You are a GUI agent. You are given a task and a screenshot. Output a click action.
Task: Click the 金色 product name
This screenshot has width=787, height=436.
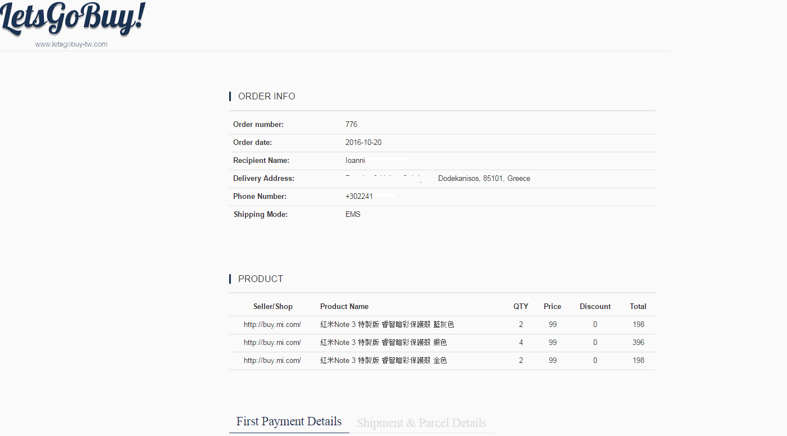pos(384,360)
